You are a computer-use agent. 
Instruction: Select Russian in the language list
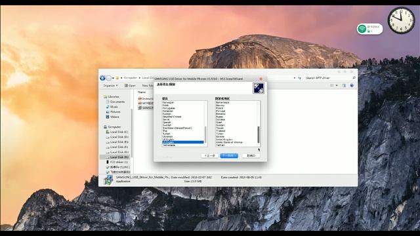tap(167, 114)
